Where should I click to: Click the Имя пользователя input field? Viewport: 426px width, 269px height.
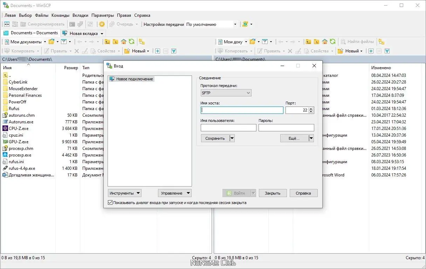pyautogui.click(x=228, y=128)
